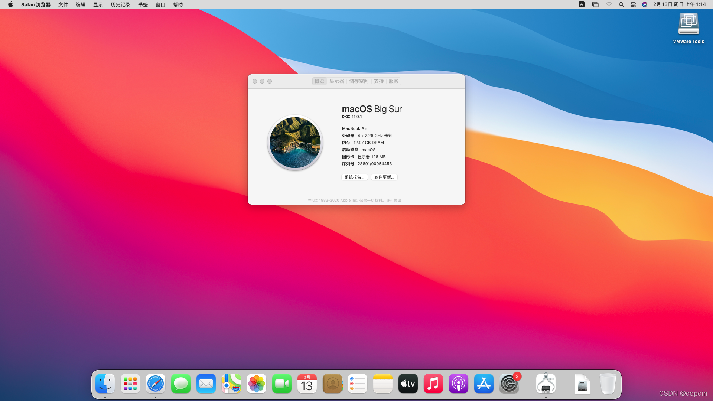Open Finder from the Dock

(105, 384)
